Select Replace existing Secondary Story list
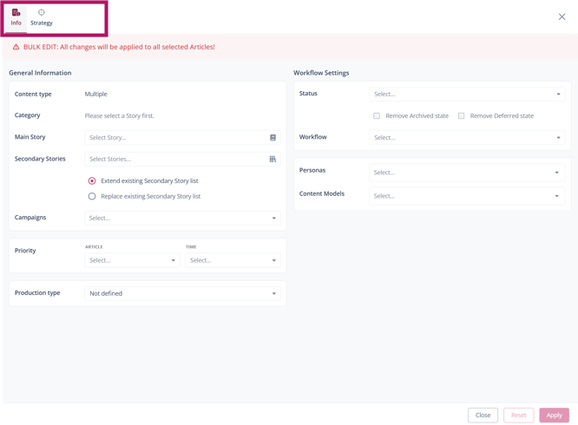578x425 pixels. coord(92,196)
